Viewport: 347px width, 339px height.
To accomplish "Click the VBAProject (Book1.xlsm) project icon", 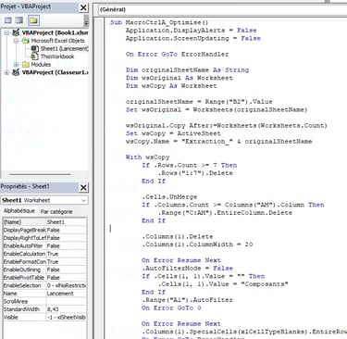I will point(16,32).
